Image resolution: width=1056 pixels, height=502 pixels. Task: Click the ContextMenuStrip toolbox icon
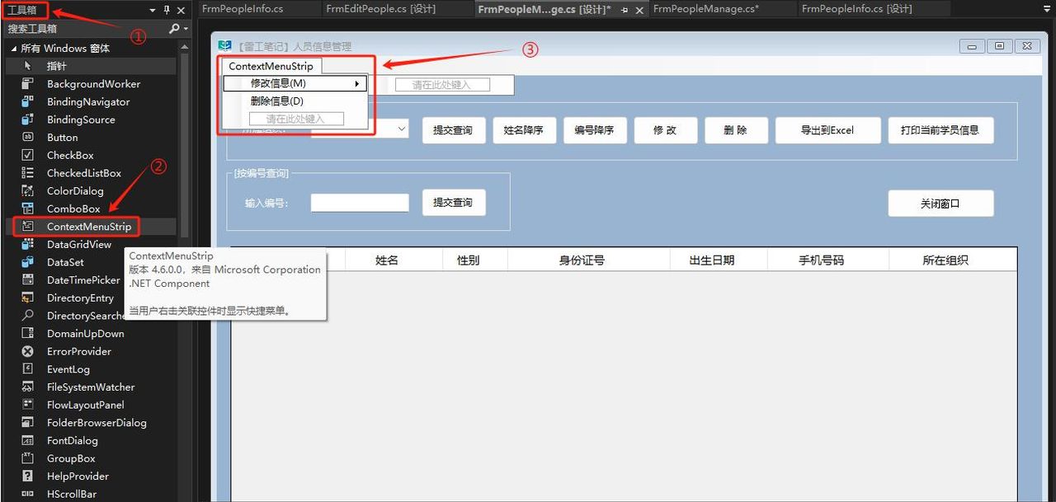28,227
